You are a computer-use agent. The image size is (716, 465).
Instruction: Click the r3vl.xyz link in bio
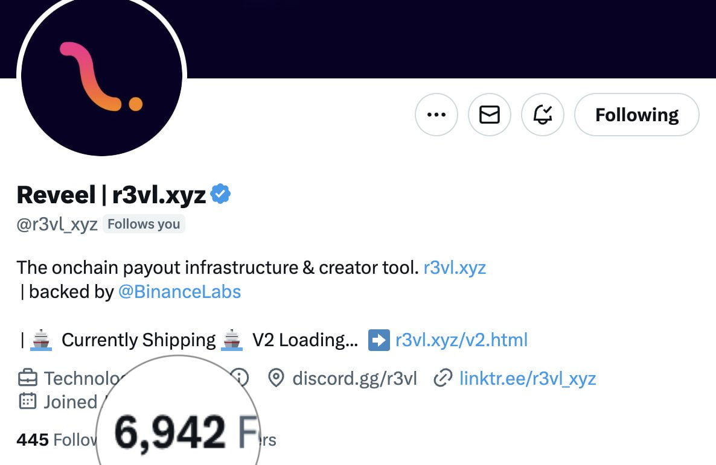(455, 267)
